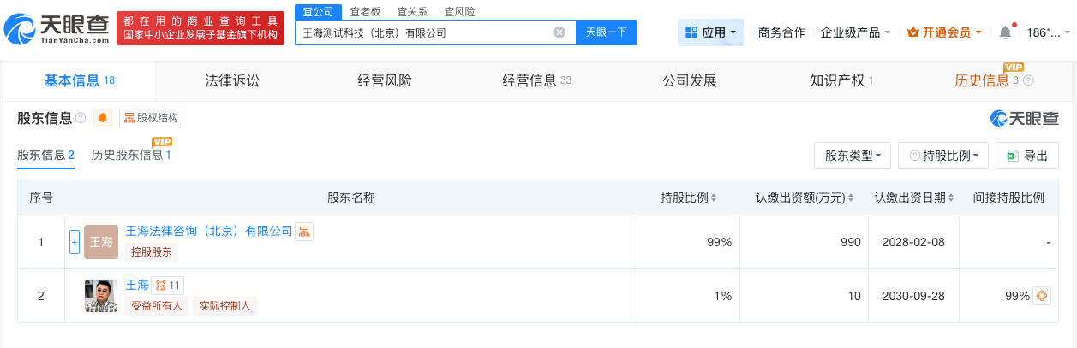Image resolution: width=1077 pixels, height=348 pixels.
Task: Switch to 查公司 search tab
Action: pos(319,11)
